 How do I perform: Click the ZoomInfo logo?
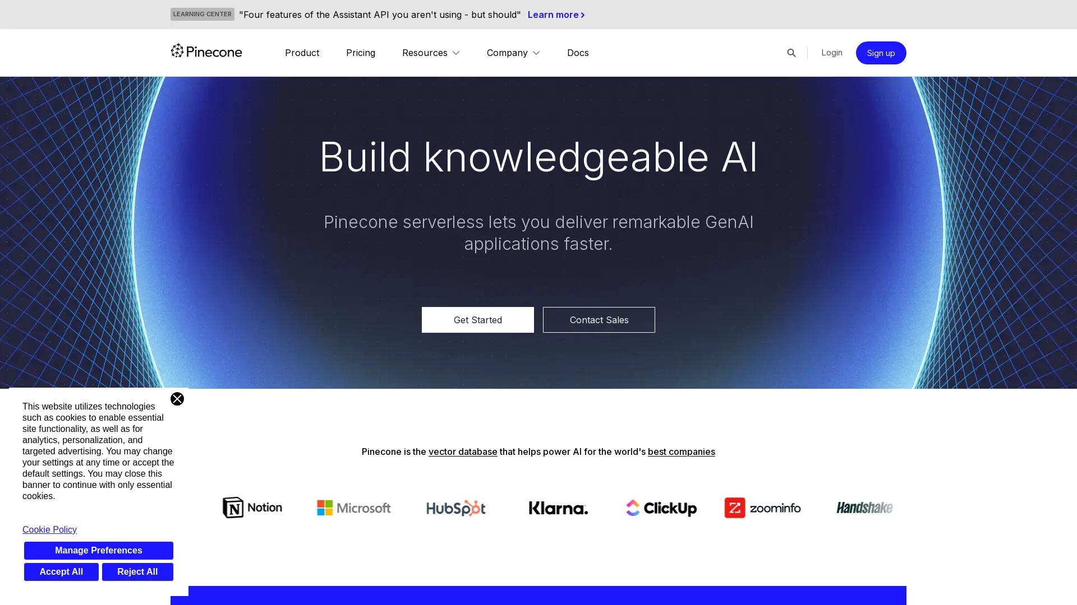pyautogui.click(x=762, y=508)
